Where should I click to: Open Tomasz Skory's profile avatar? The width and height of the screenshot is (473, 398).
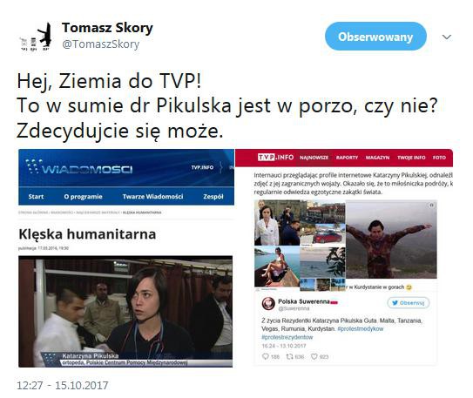36,37
